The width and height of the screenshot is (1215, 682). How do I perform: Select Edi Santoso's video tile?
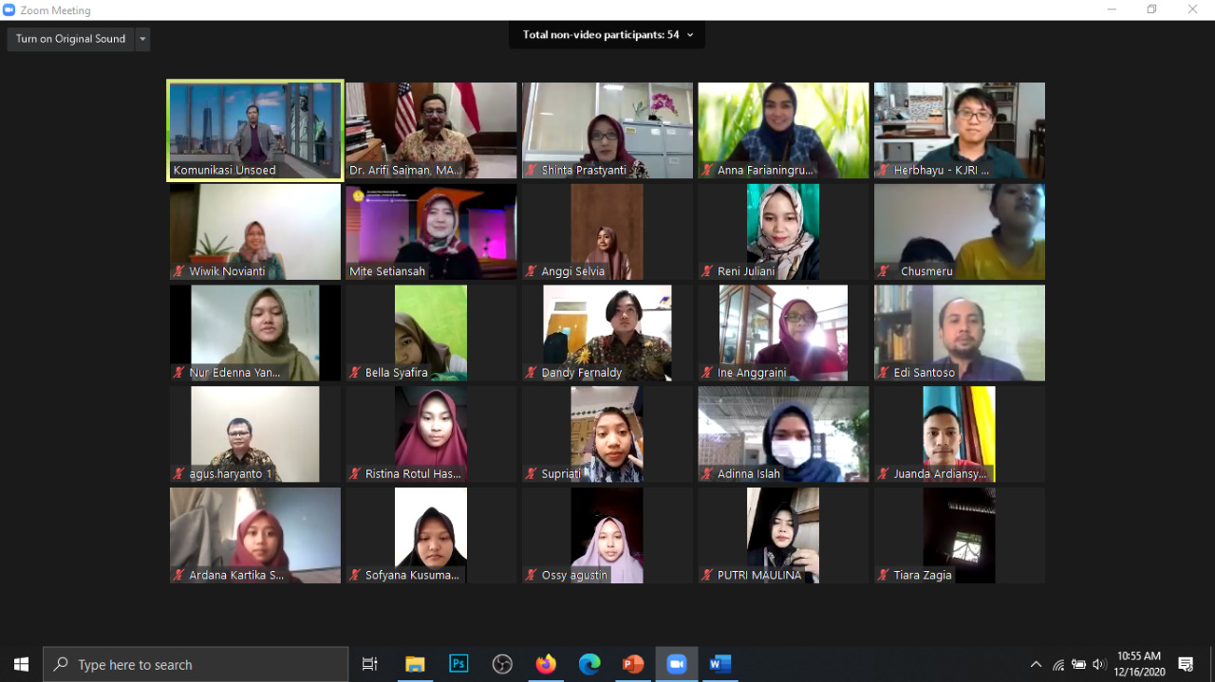pos(959,333)
